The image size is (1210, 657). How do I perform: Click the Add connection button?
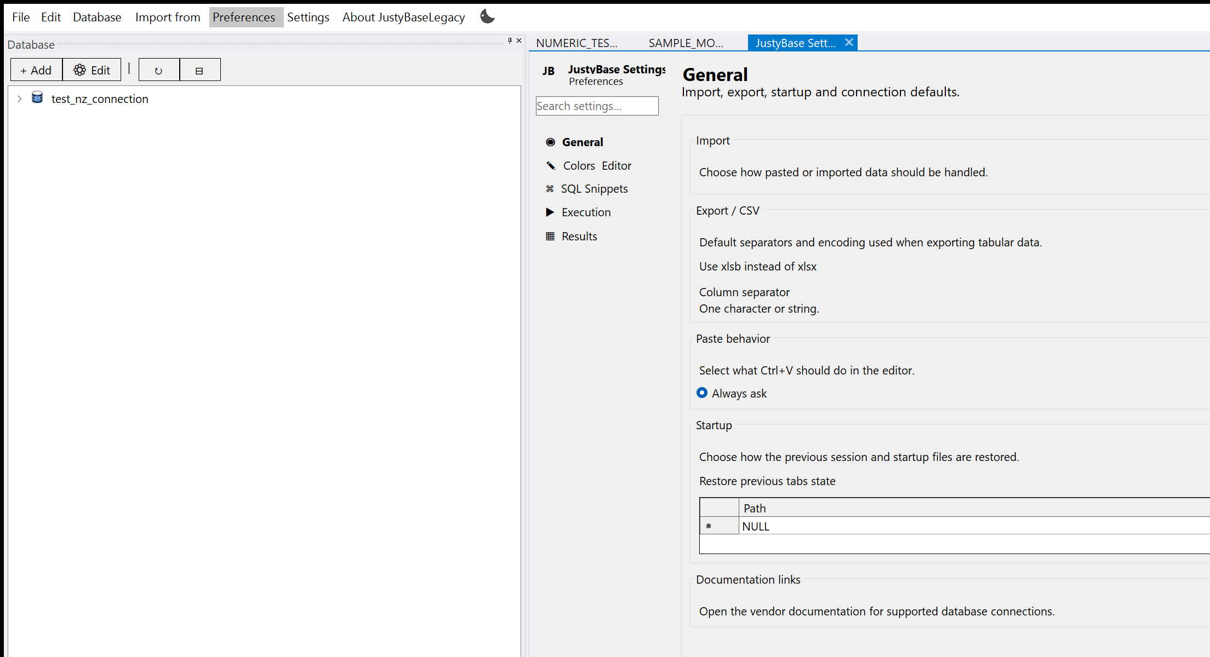point(36,70)
